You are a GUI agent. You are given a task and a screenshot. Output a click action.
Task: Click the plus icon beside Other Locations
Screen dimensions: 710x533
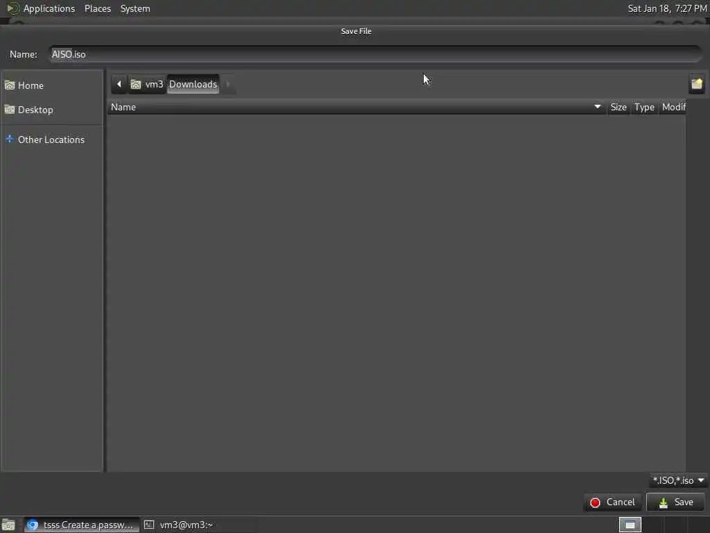(x=10, y=139)
